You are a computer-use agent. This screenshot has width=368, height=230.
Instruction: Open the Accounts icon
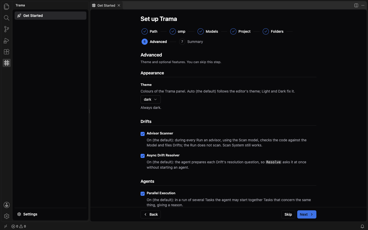point(7,205)
